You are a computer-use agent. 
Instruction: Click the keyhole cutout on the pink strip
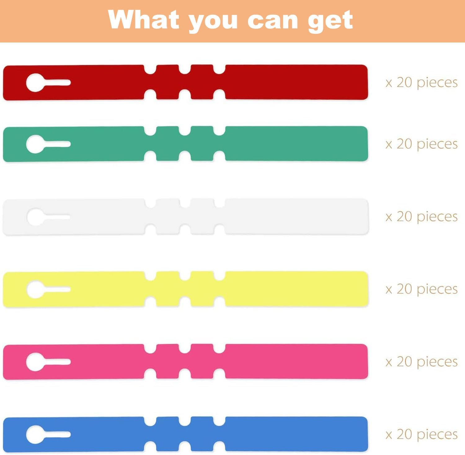pyautogui.click(x=36, y=362)
